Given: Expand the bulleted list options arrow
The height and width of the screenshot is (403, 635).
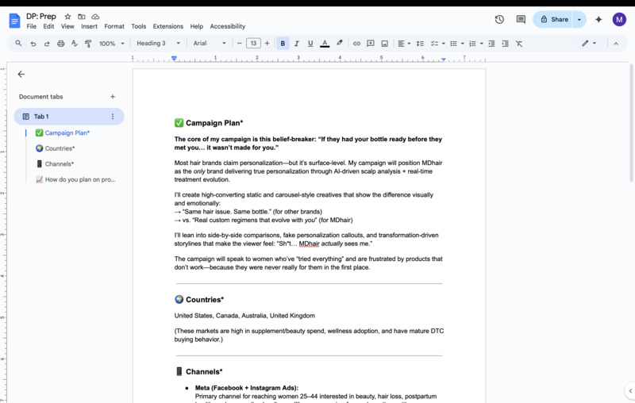Looking at the screenshot, I should click(463, 44).
